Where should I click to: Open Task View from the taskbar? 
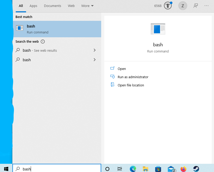click(120, 169)
